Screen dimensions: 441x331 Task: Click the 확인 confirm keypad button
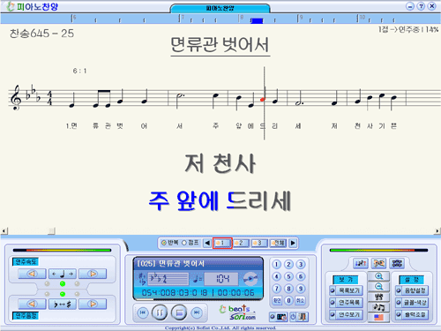277,300
